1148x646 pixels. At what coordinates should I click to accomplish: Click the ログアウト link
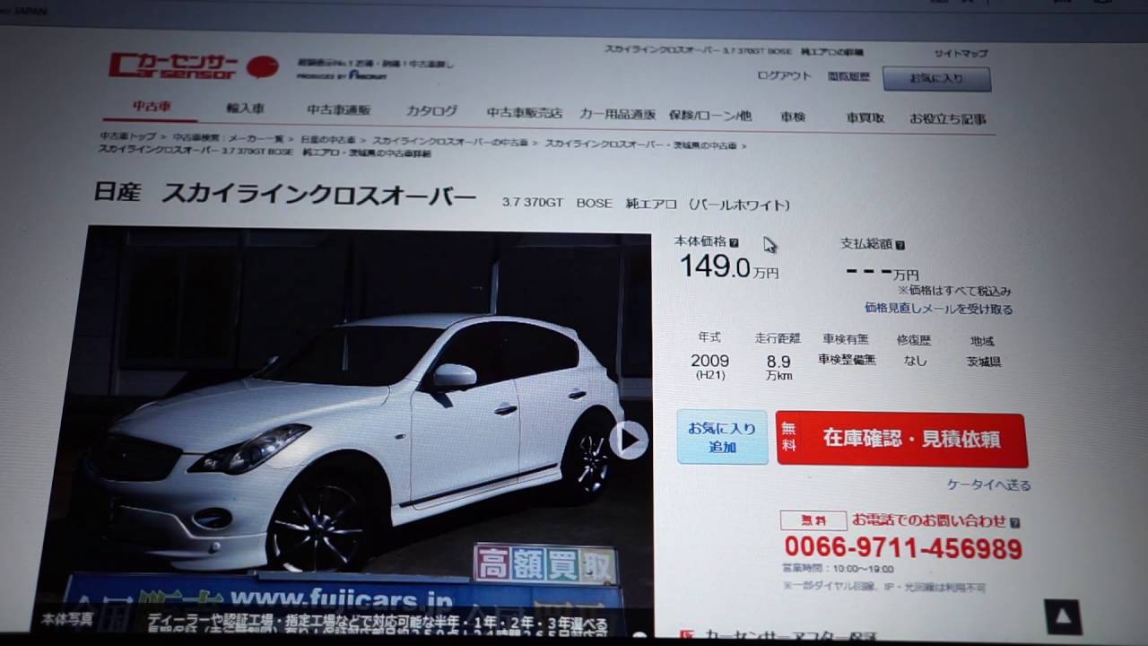pyautogui.click(x=784, y=76)
